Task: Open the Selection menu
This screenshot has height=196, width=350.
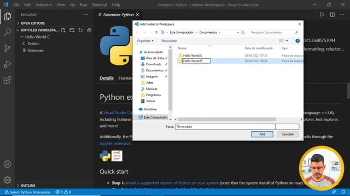Action: click(x=44, y=5)
